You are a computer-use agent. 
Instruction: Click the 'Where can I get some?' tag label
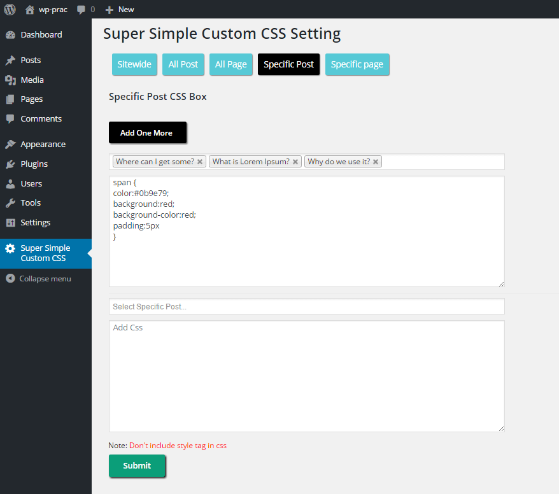coord(155,162)
